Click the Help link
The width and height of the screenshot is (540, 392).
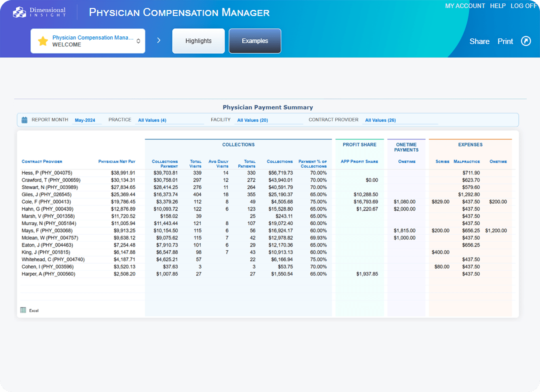pos(498,6)
